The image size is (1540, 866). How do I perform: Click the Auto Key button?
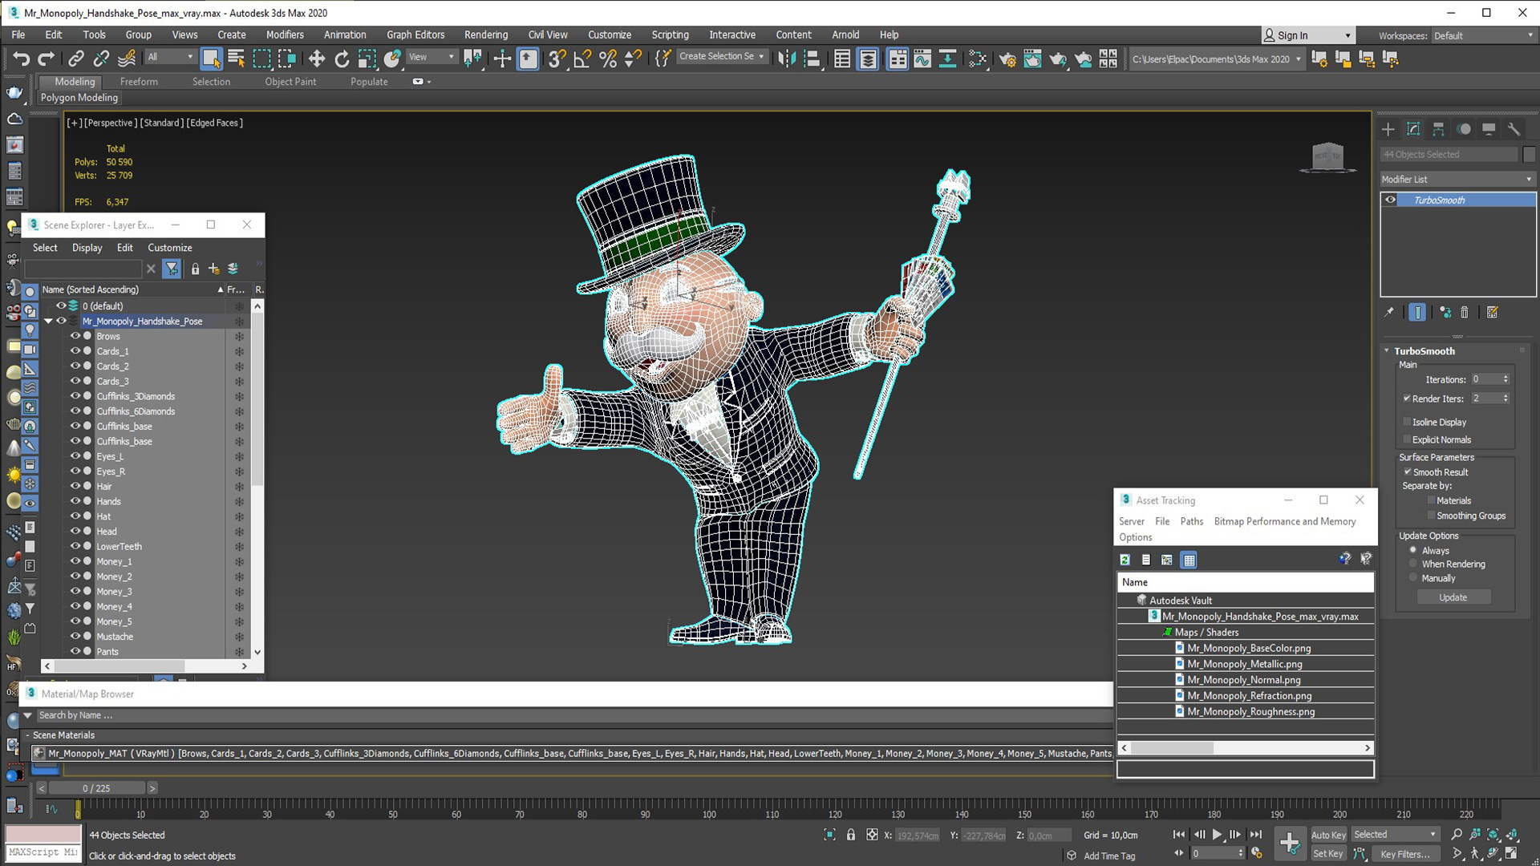click(x=1328, y=835)
